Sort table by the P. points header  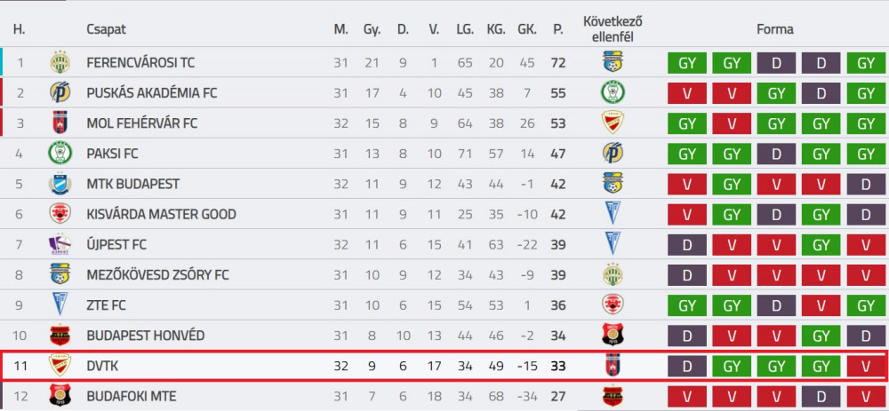[x=558, y=29]
